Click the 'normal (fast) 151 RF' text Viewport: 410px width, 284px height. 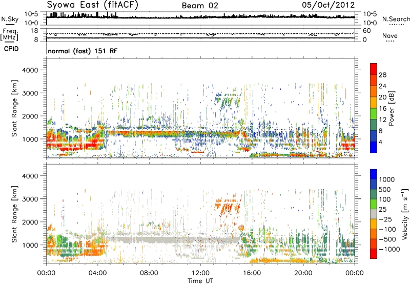83,51
